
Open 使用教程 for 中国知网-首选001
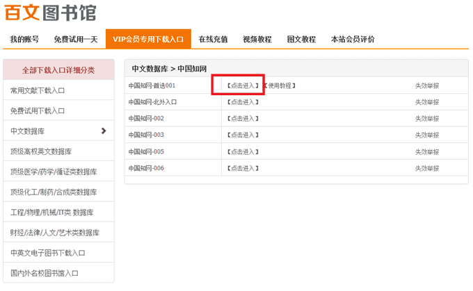point(280,85)
